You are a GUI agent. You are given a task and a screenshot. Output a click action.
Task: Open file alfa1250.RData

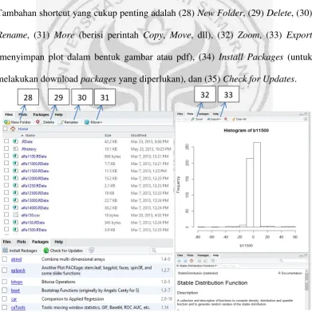click(x=34, y=186)
